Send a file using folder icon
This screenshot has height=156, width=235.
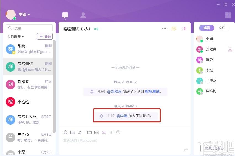89,132
